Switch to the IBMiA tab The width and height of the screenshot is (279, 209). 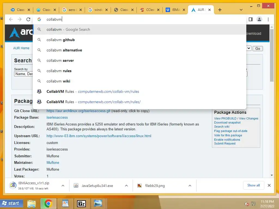click(x=175, y=10)
